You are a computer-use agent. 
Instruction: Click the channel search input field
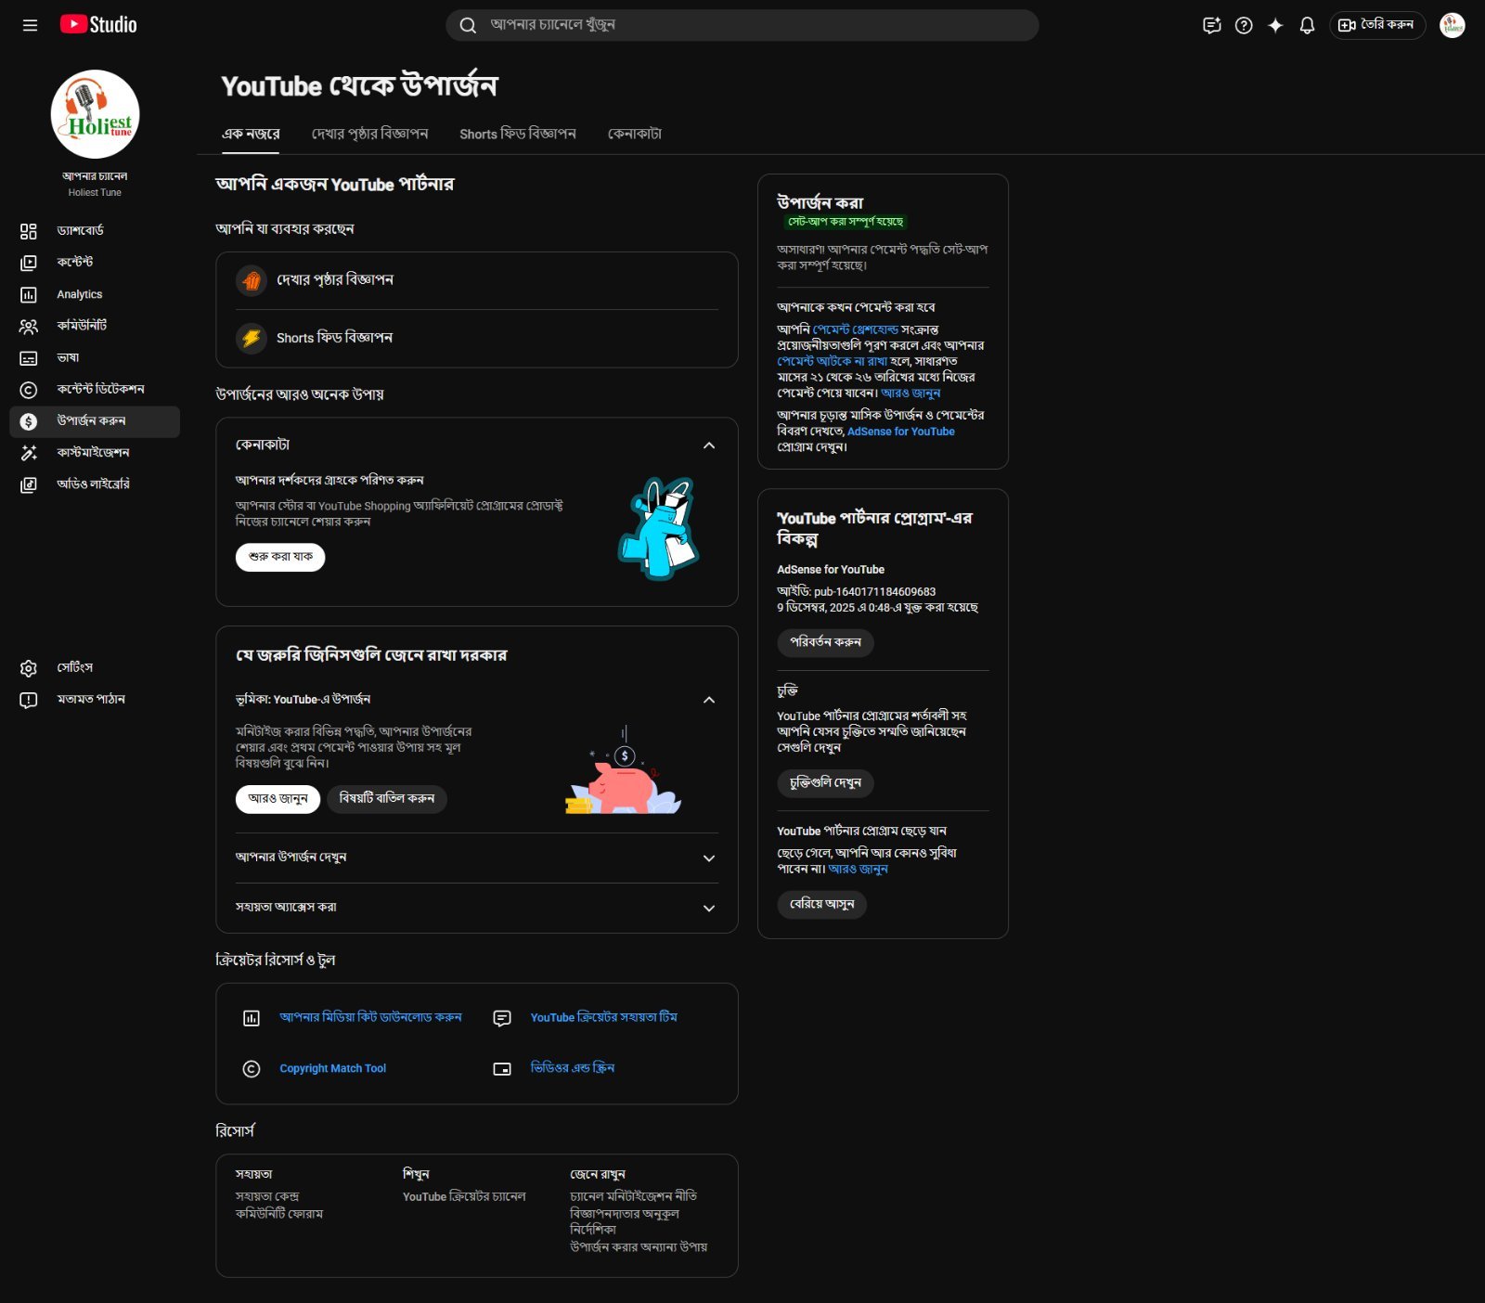pyautogui.click(x=742, y=25)
